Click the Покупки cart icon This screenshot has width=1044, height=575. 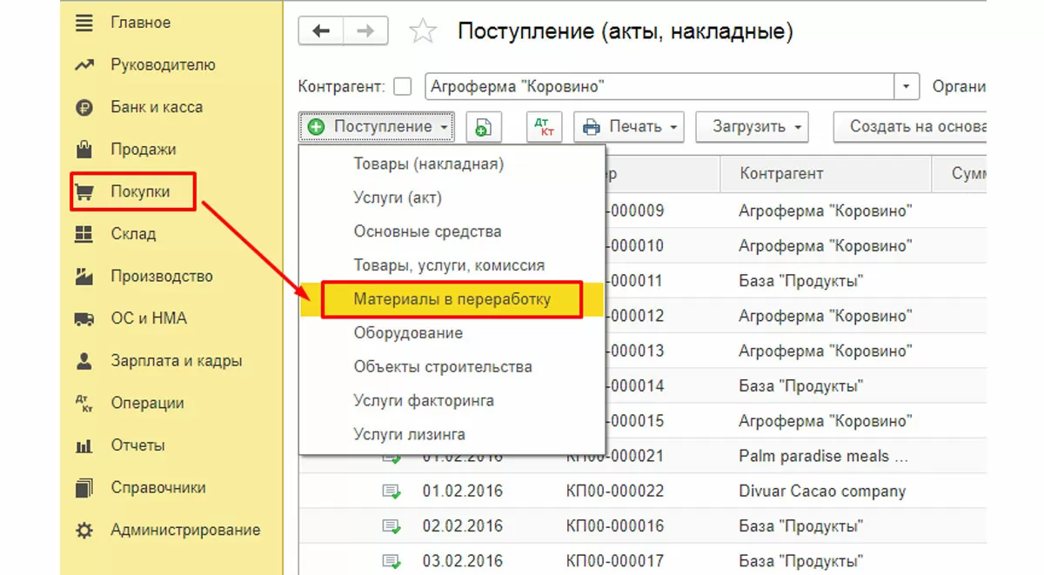[84, 192]
